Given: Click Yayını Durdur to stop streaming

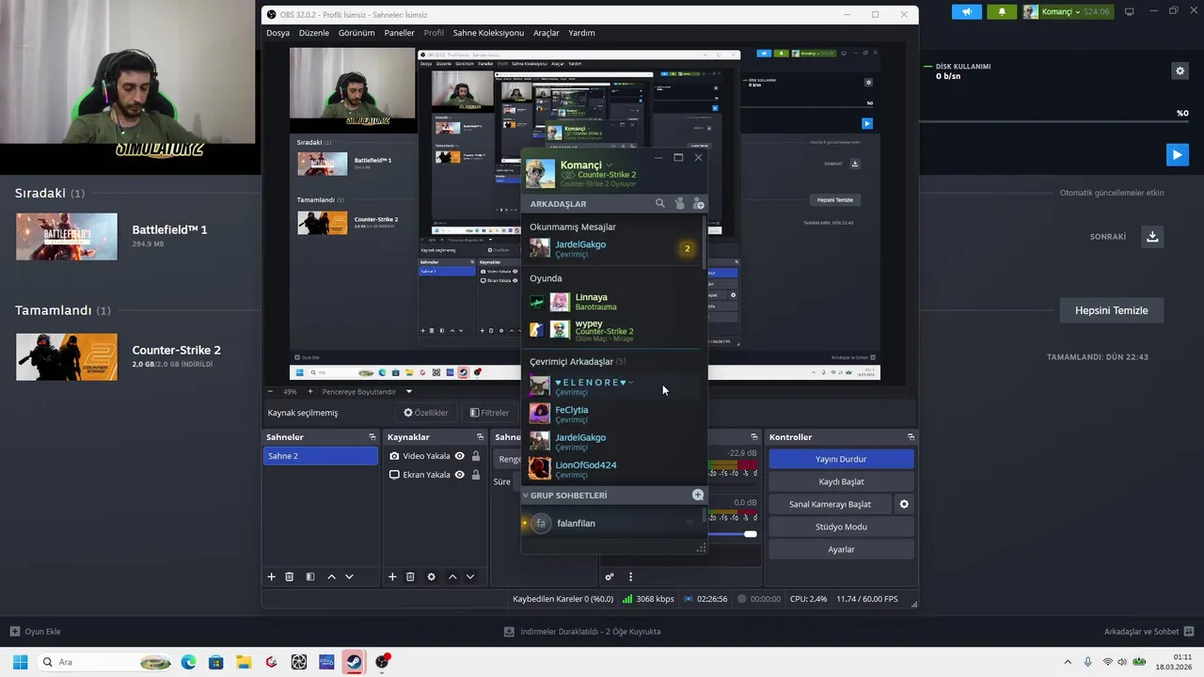Looking at the screenshot, I should tap(841, 459).
